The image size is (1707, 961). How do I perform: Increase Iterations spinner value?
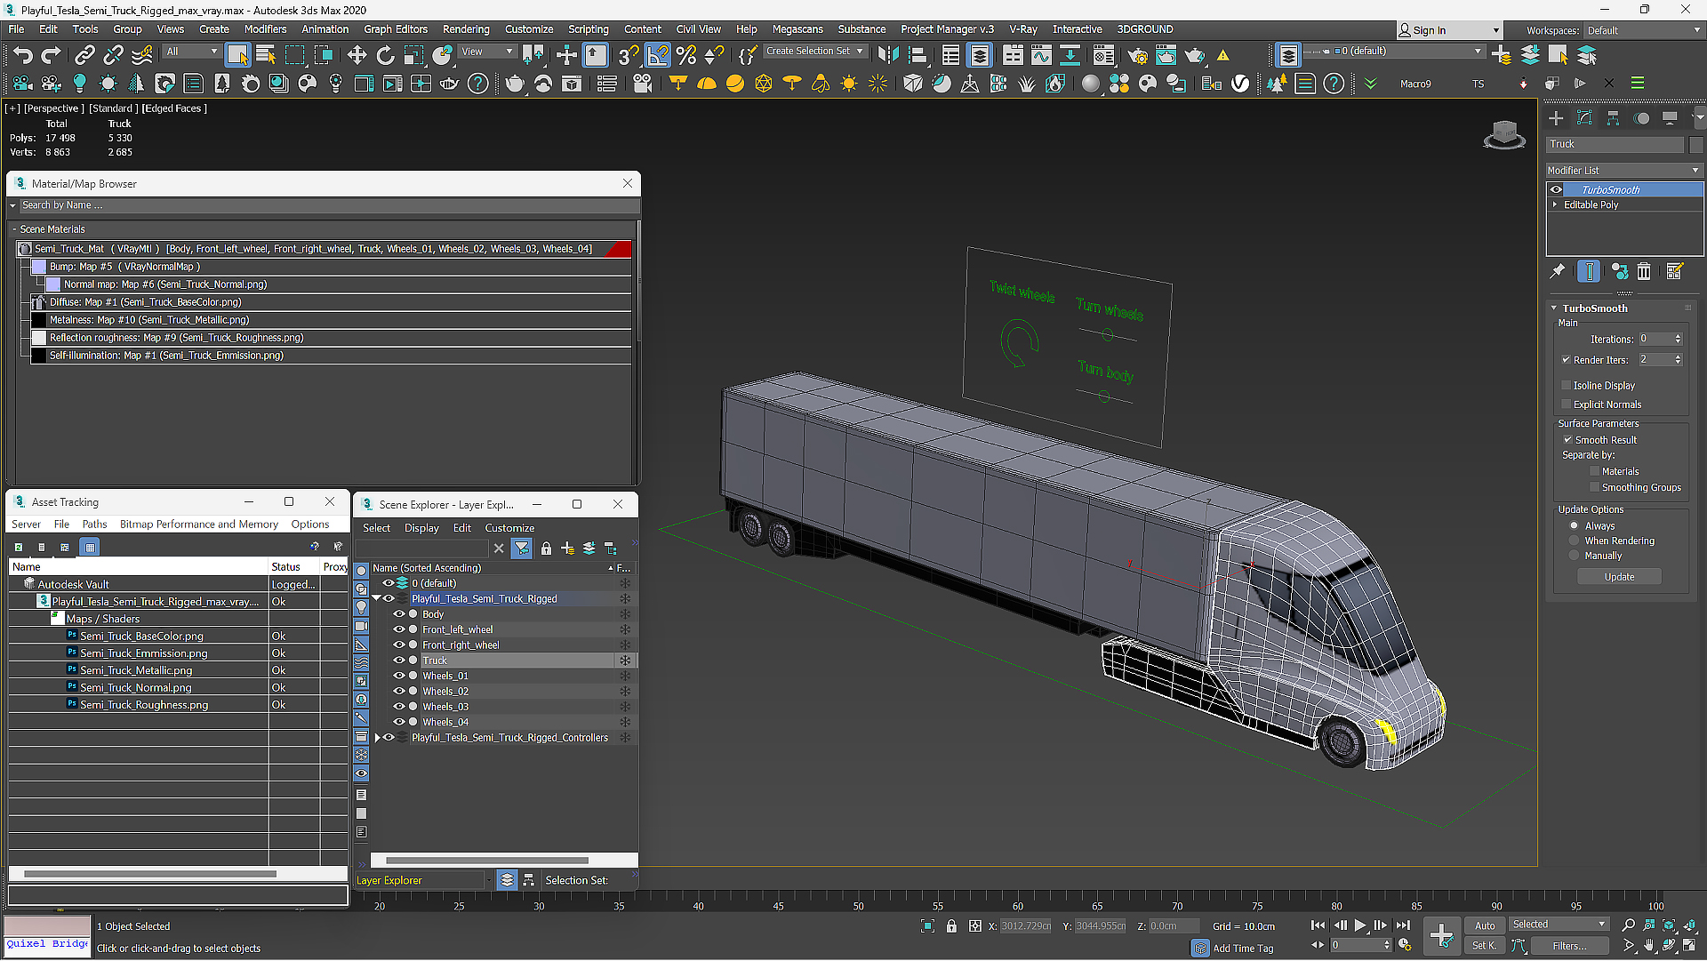coord(1678,336)
